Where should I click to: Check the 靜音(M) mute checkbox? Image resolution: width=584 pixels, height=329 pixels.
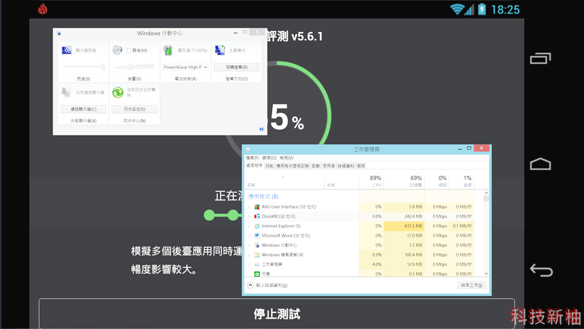129,50
